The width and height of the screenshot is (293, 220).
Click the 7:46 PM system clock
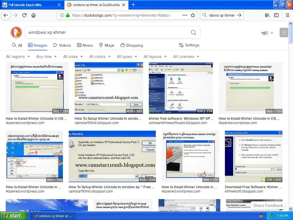[282, 216]
